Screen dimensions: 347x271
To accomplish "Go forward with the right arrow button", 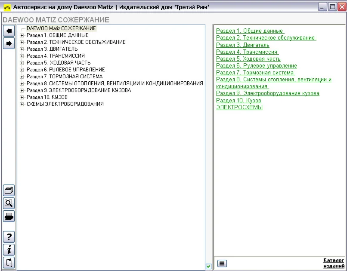I will click(x=9, y=43).
